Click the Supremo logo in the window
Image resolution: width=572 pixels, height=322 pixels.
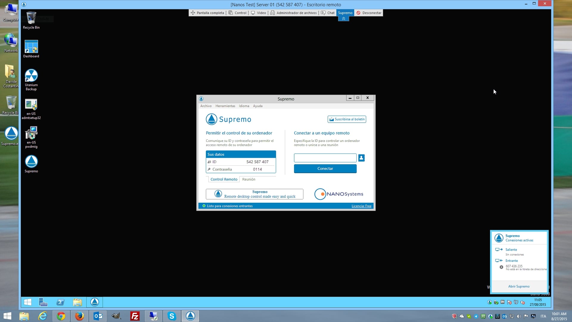point(229,119)
